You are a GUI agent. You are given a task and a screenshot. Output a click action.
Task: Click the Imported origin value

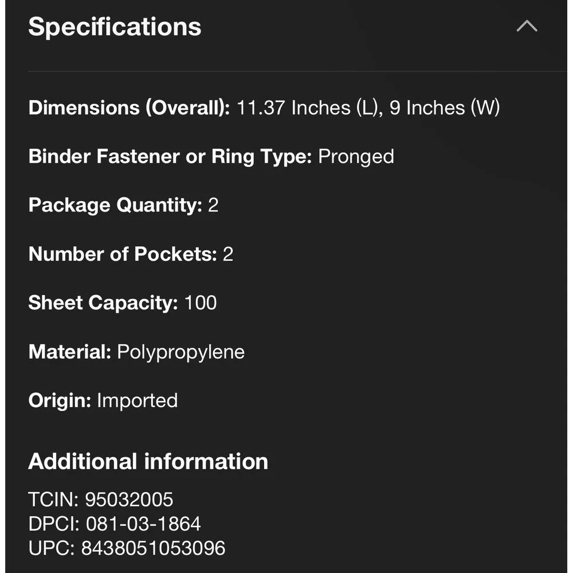coord(137,401)
